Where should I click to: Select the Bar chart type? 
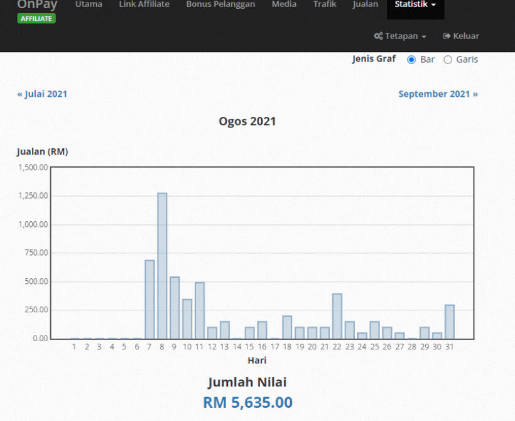point(412,60)
